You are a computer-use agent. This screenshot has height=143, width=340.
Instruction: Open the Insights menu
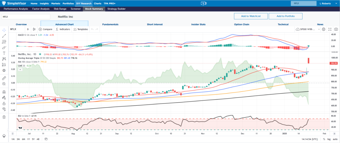[44, 4]
